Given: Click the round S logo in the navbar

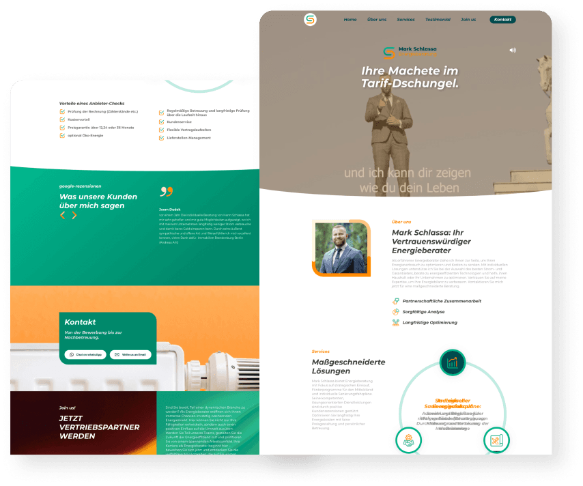Looking at the screenshot, I should pyautogui.click(x=311, y=20).
